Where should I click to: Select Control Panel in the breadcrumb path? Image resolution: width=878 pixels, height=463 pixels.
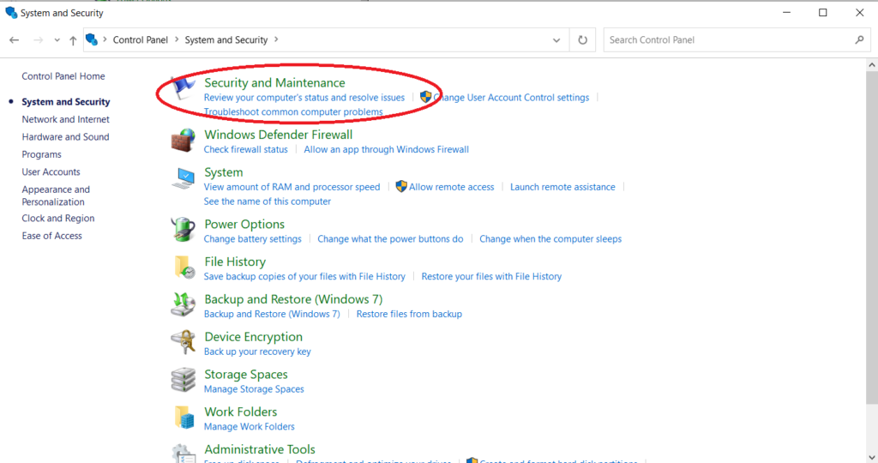point(141,39)
